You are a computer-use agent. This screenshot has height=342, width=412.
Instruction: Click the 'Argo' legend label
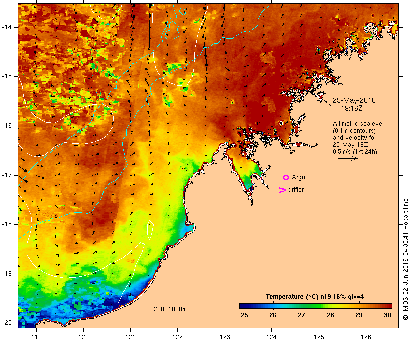click(x=298, y=177)
